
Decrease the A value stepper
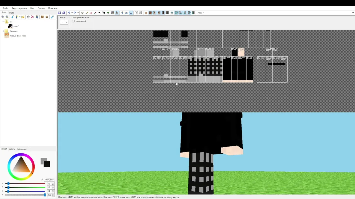53,196
